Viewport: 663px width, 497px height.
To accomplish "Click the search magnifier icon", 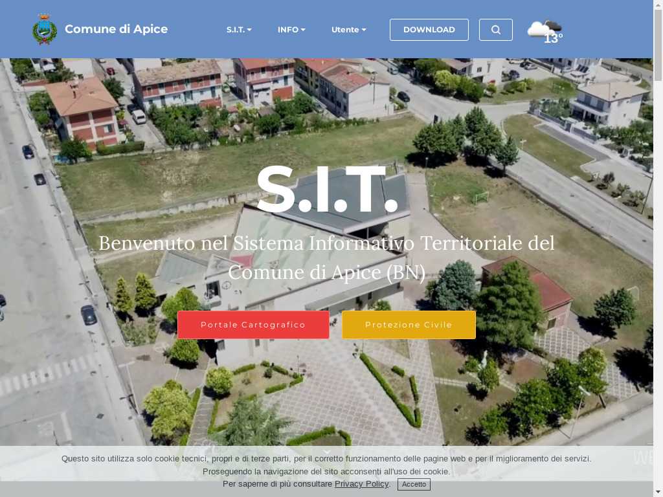I will (496, 30).
